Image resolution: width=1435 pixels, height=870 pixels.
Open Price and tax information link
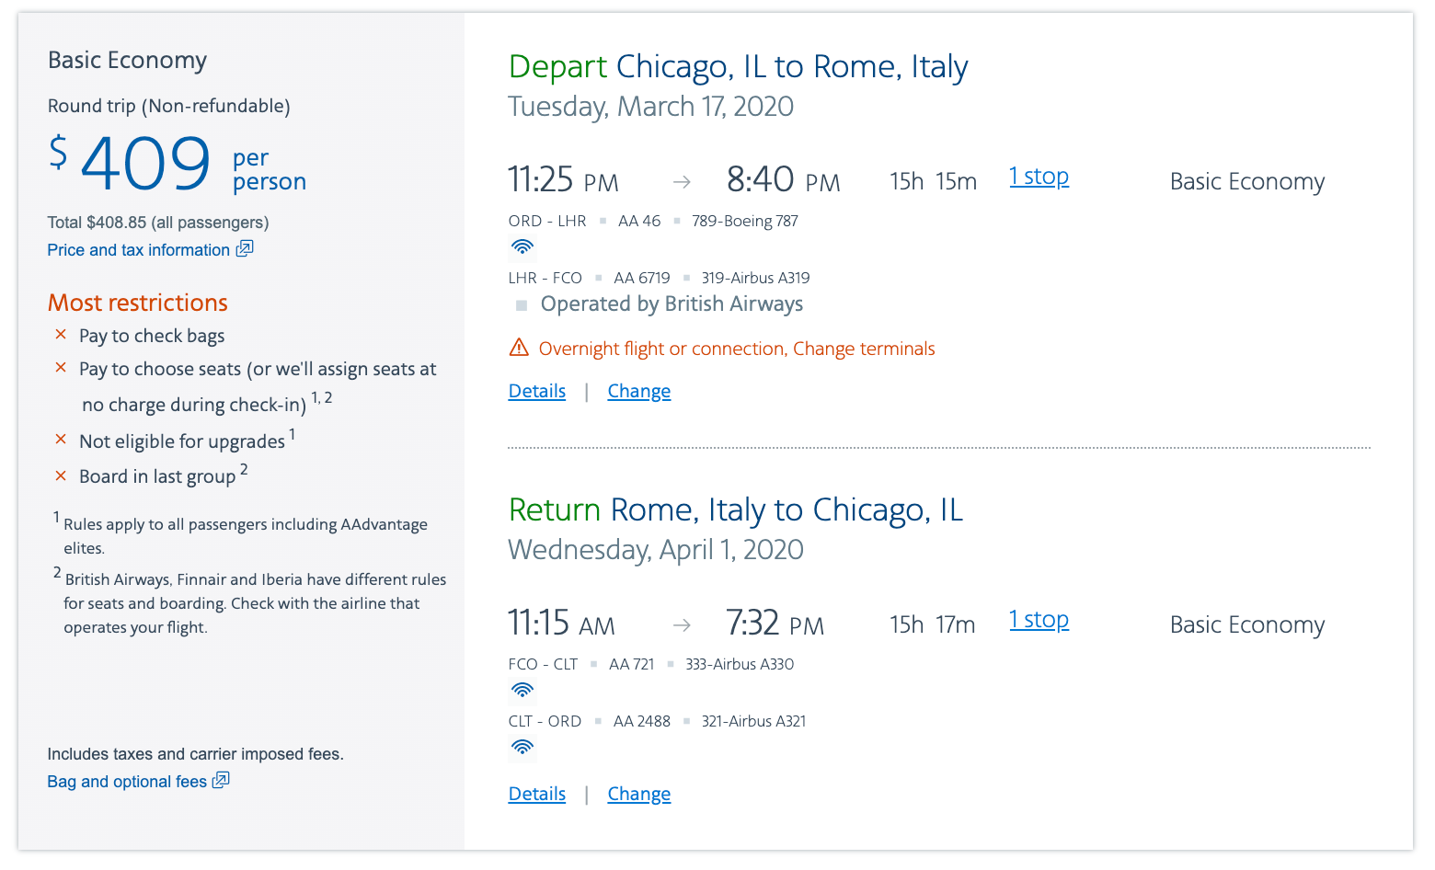[x=139, y=250]
